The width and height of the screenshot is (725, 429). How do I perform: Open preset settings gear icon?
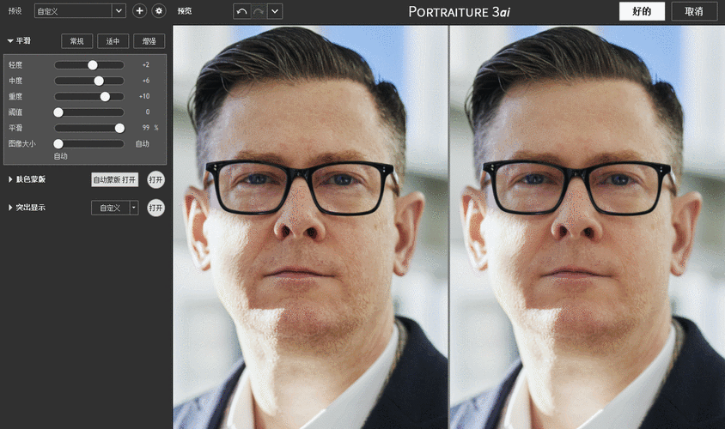159,11
